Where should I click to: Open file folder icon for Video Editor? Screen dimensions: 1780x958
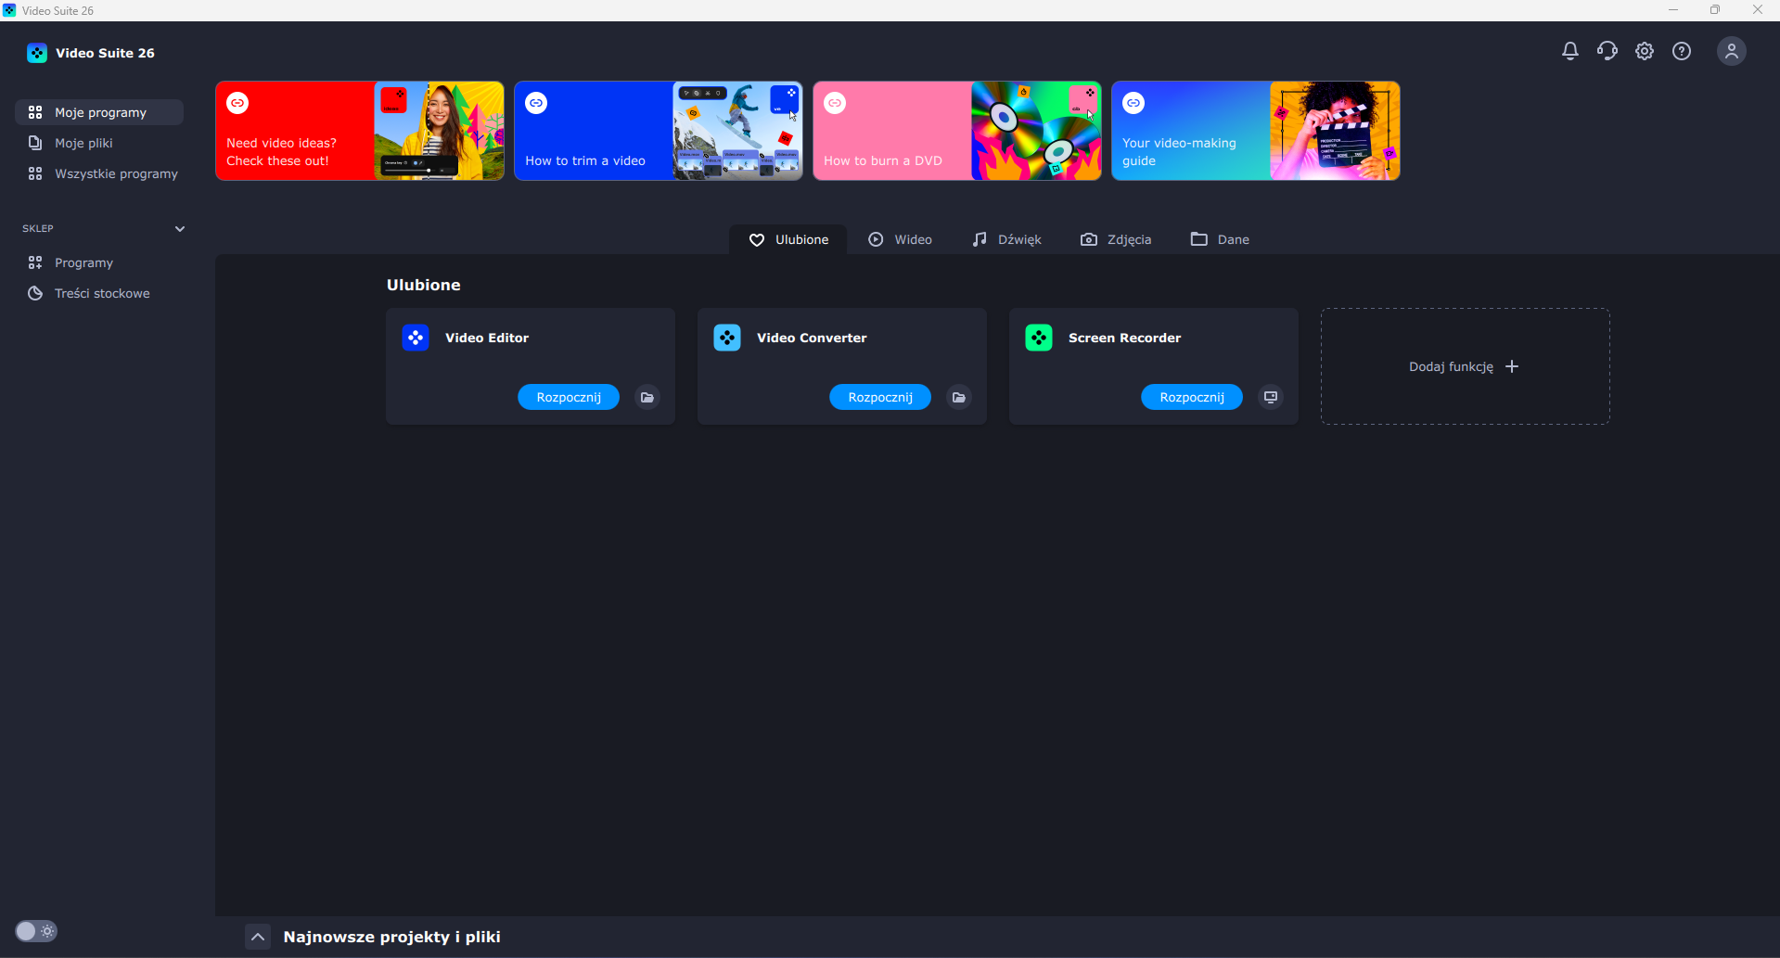pyautogui.click(x=647, y=397)
